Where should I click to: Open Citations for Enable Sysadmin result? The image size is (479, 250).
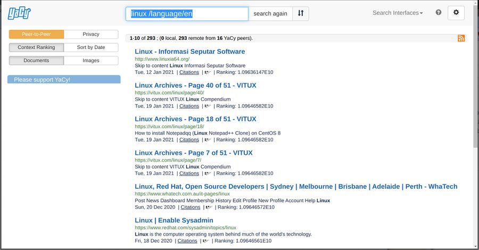point(187,241)
